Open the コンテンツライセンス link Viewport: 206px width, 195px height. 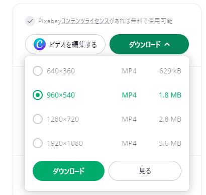point(85,21)
